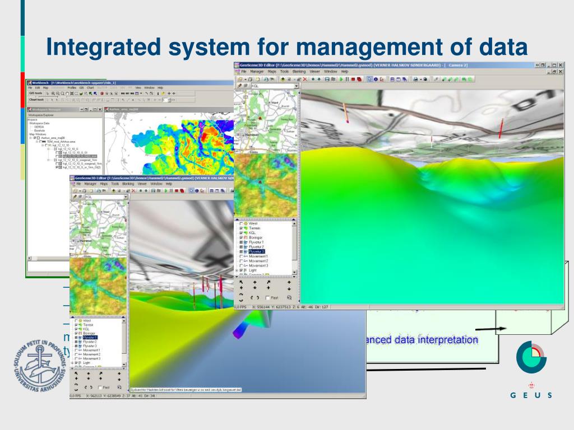This screenshot has height=430, width=574.
Task: Click the red Stop button in the front GeoScene3D toolbar
Action: click(x=353, y=79)
